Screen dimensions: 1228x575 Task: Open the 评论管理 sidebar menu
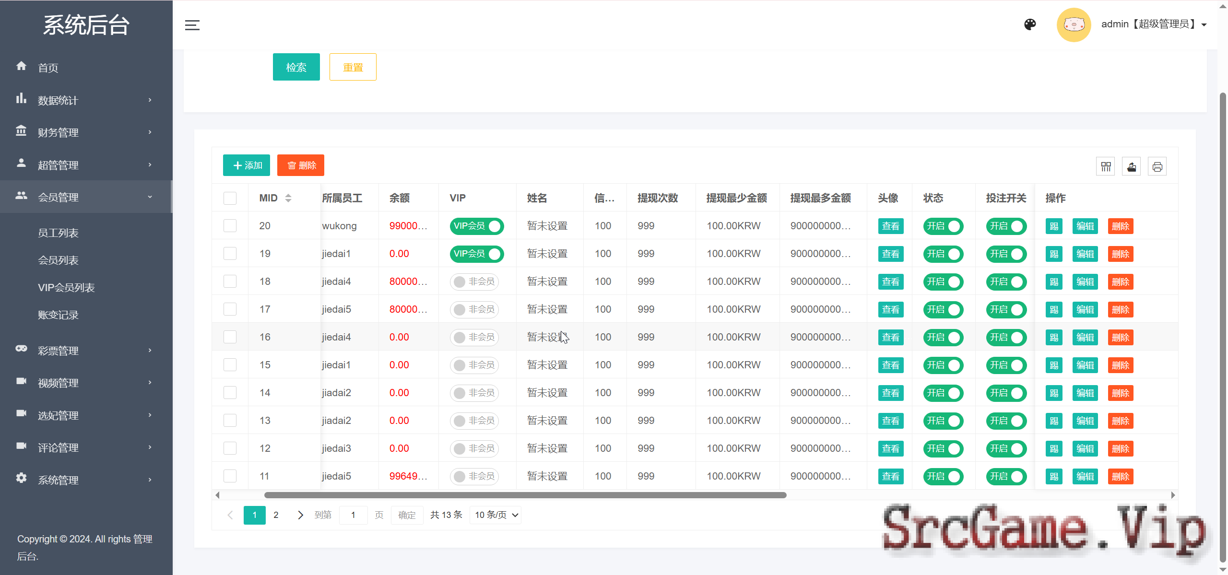point(86,447)
